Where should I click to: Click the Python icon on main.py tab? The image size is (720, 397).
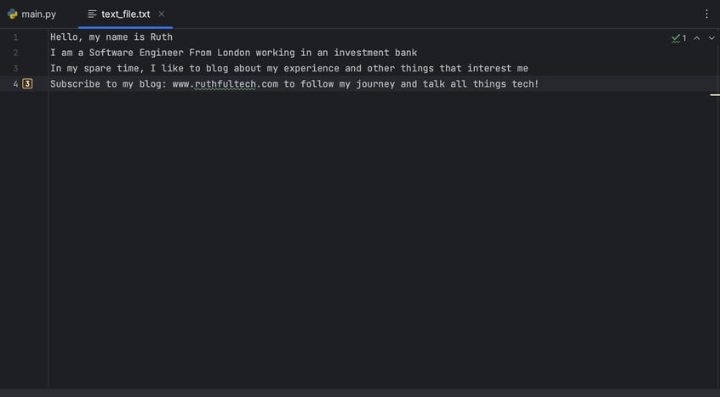click(x=13, y=14)
